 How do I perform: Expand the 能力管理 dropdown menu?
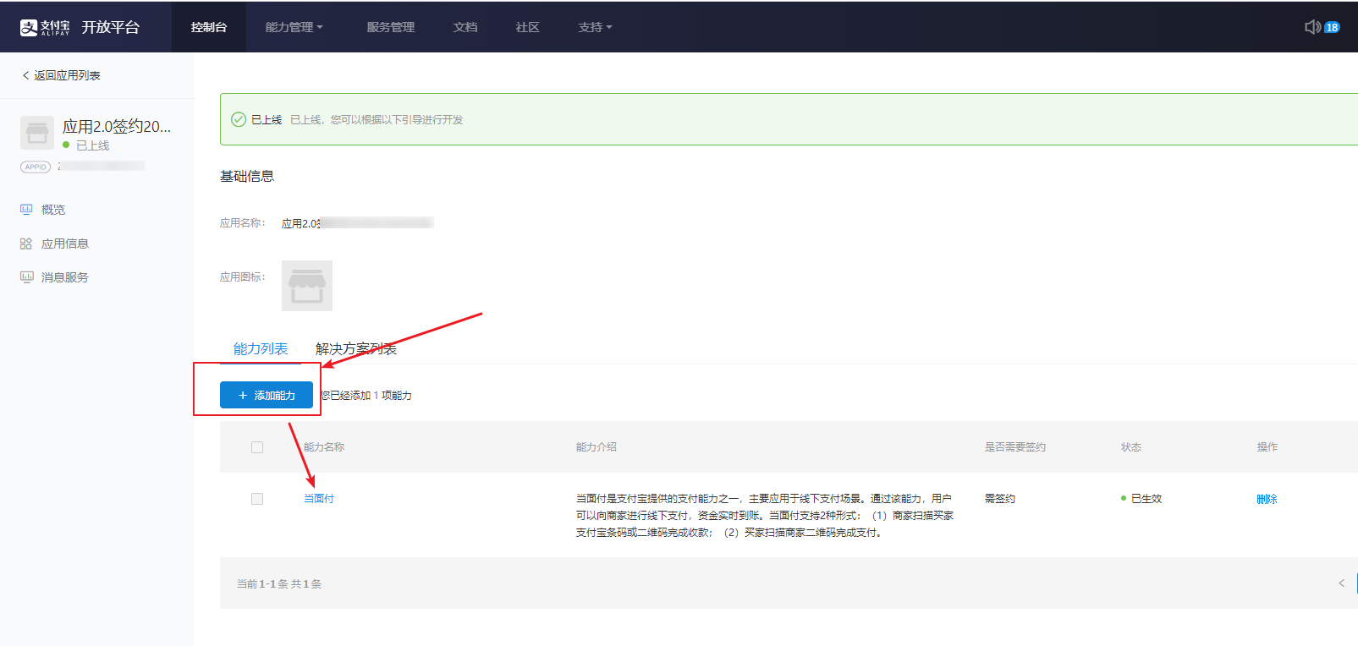coord(294,27)
